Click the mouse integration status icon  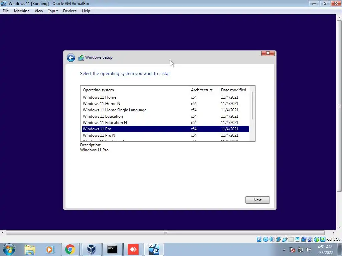click(317, 239)
